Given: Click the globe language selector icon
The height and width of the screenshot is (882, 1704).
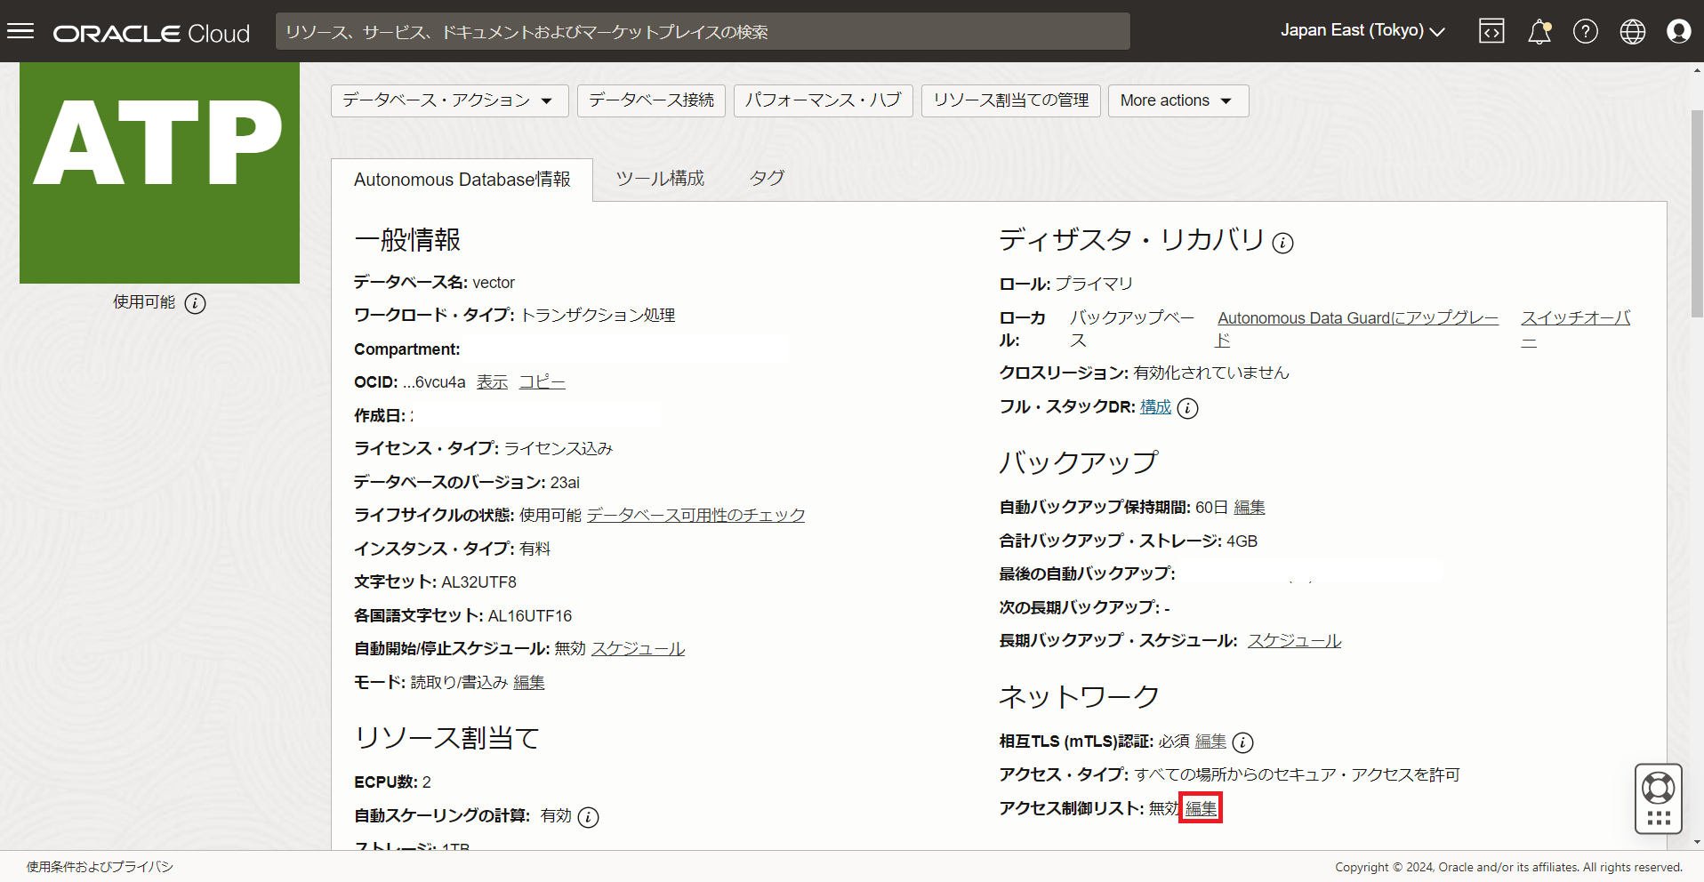Looking at the screenshot, I should coord(1632,32).
